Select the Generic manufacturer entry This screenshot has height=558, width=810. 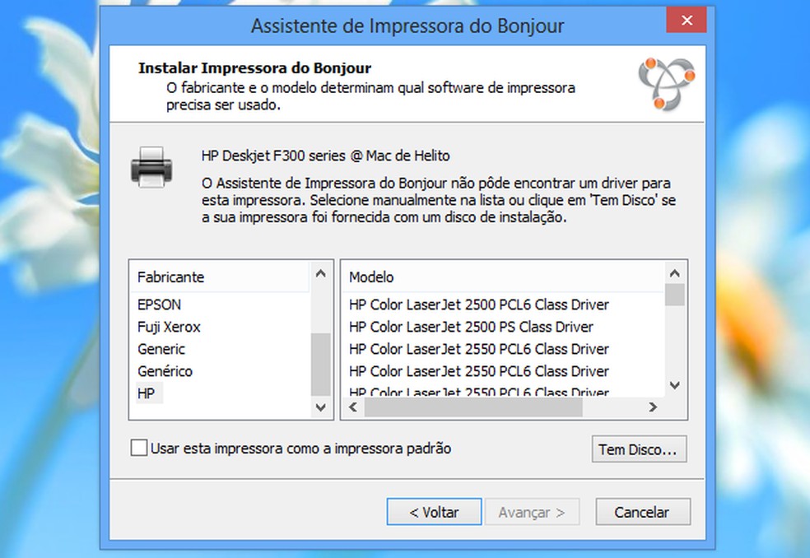tap(161, 349)
